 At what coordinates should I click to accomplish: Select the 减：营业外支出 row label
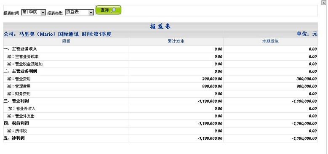coord(21,116)
